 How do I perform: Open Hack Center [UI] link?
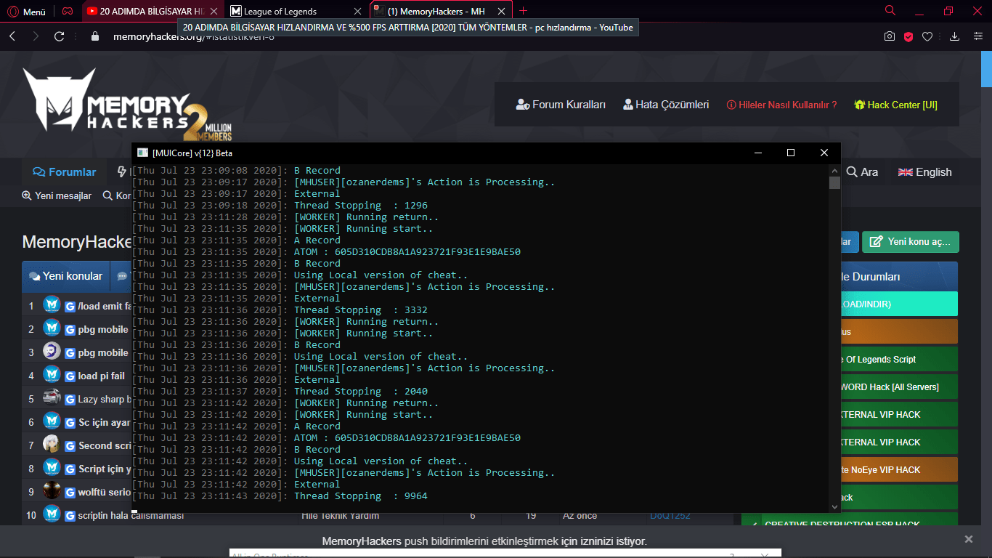895,105
